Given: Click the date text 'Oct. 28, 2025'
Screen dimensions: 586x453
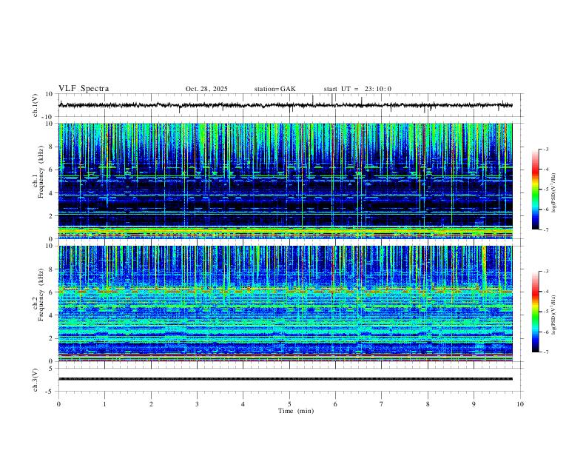Looking at the screenshot, I should 206,89.
